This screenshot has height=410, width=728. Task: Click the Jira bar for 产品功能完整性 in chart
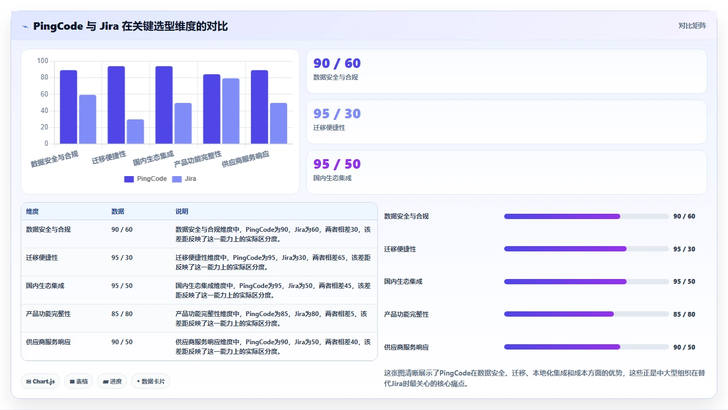(x=231, y=111)
